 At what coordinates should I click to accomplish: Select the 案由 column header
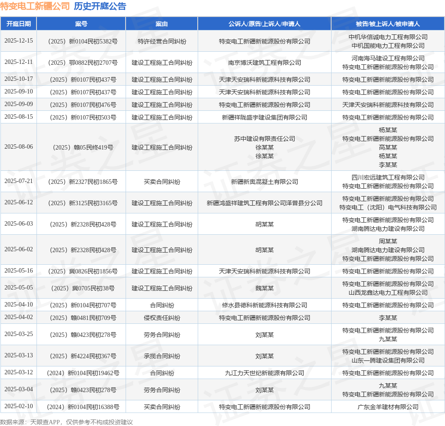[162, 24]
